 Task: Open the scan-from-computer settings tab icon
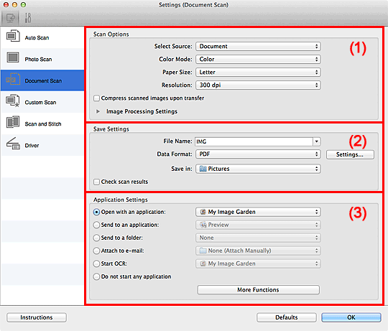pyautogui.click(x=10, y=18)
